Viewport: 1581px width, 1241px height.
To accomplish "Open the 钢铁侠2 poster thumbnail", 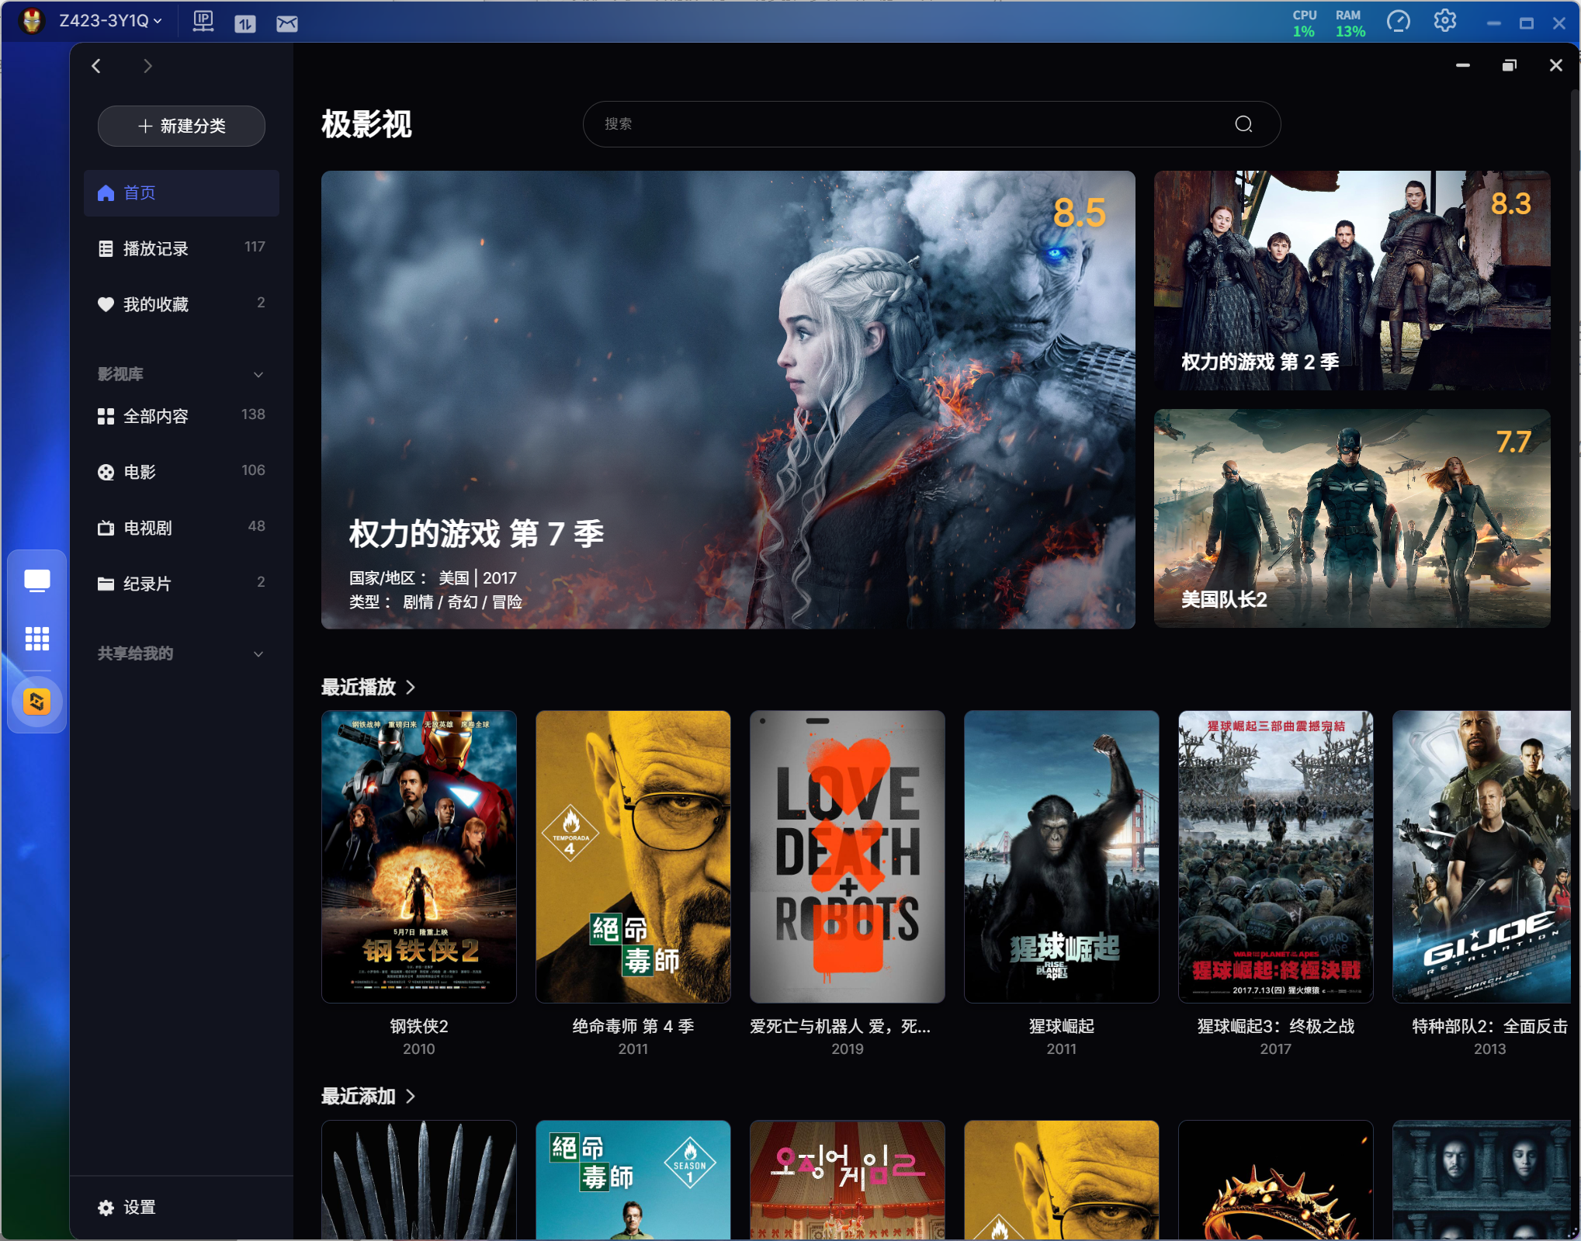I will click(x=418, y=856).
